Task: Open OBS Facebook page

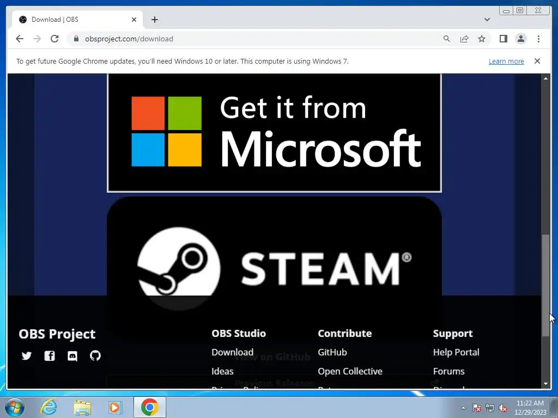Action: pyautogui.click(x=50, y=356)
